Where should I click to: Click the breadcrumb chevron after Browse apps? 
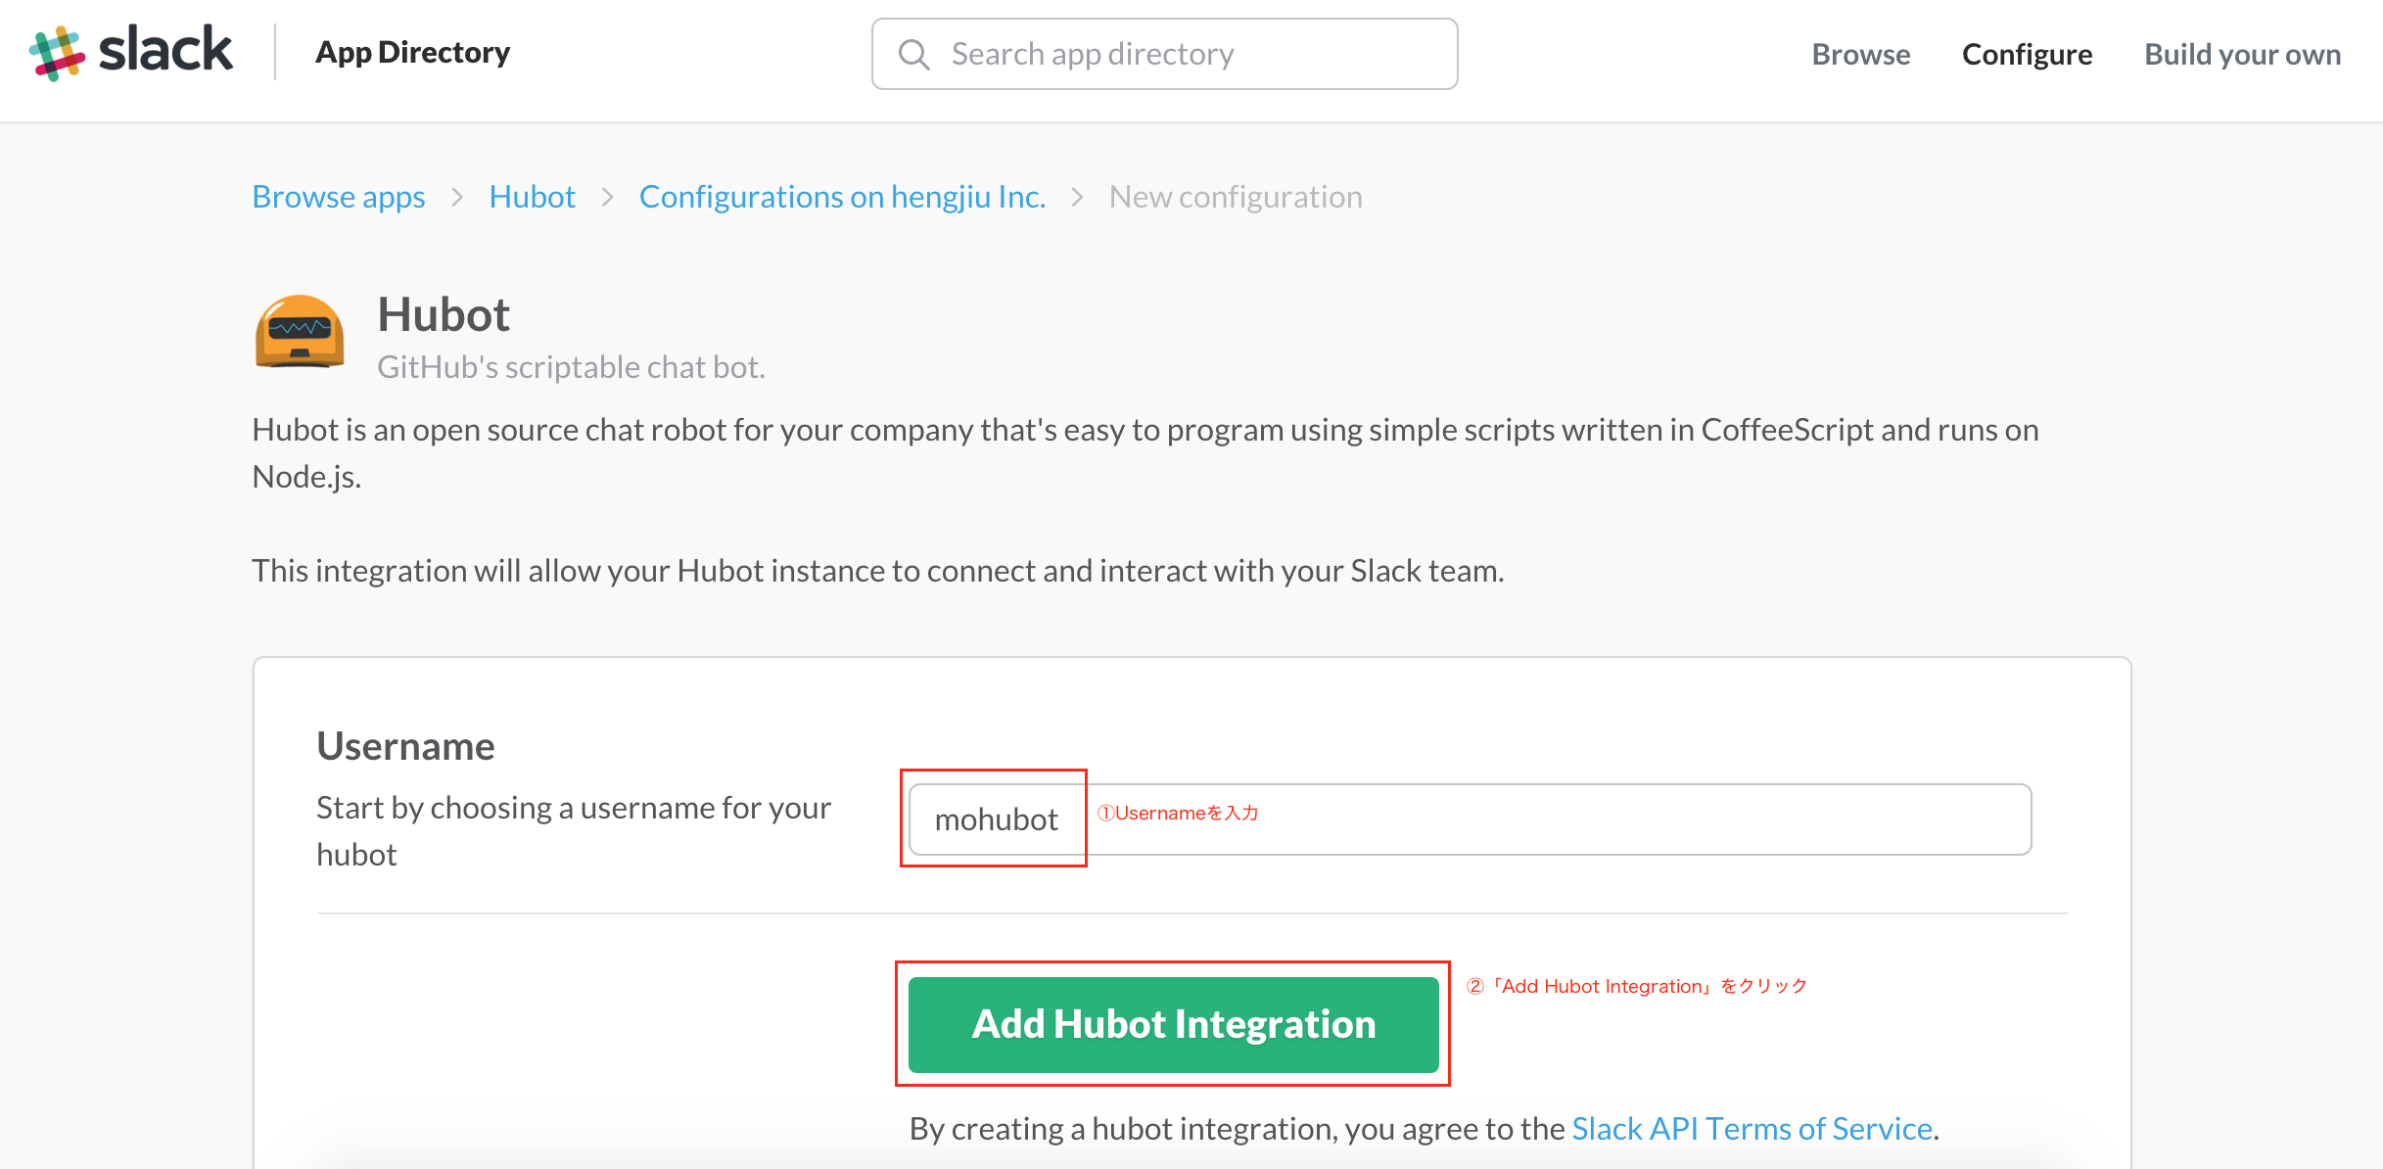click(456, 196)
